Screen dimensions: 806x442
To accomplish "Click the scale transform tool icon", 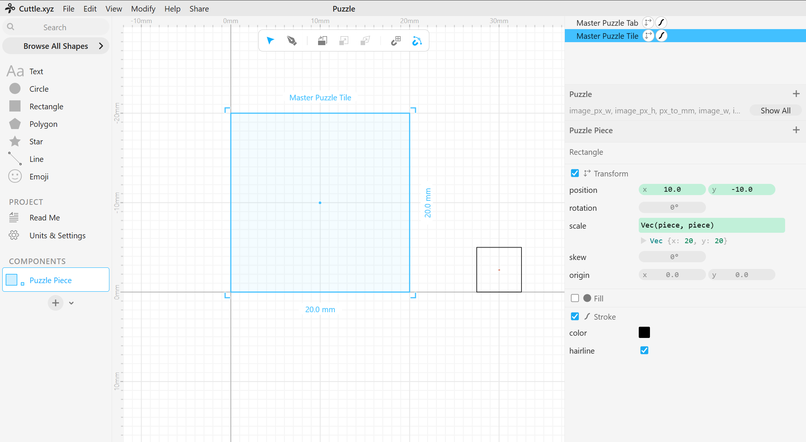I will [x=344, y=41].
